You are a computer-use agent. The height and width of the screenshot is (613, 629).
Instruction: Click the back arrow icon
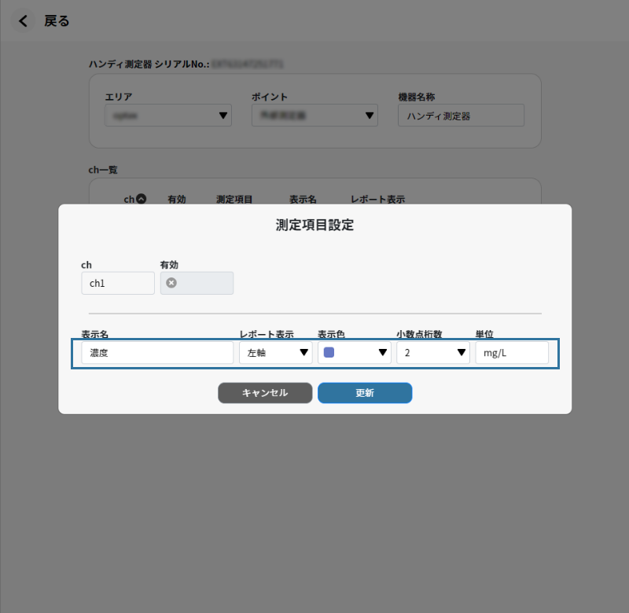[x=23, y=21]
